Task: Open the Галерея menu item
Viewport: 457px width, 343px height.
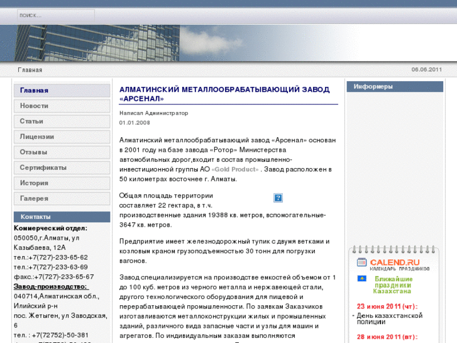Action: (62, 198)
